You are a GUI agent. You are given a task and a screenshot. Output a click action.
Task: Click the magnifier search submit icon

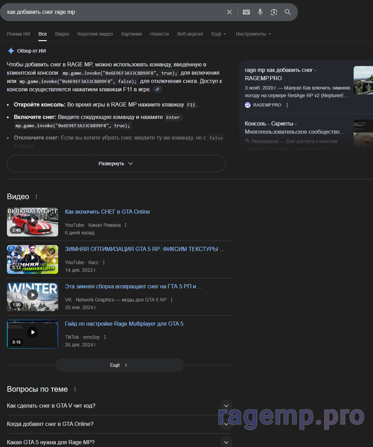click(x=288, y=12)
